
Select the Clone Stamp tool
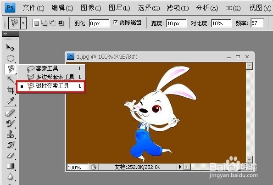coord(10,134)
